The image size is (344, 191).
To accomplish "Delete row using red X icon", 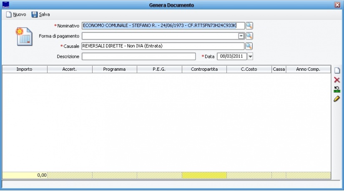I will point(337,80).
